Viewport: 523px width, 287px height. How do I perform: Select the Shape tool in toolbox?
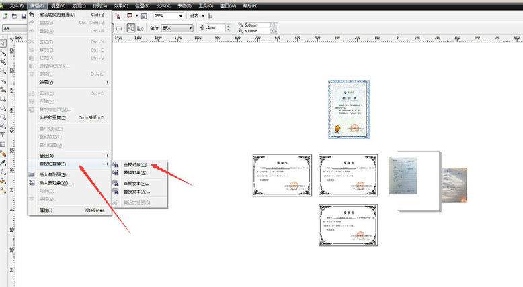coord(3,53)
